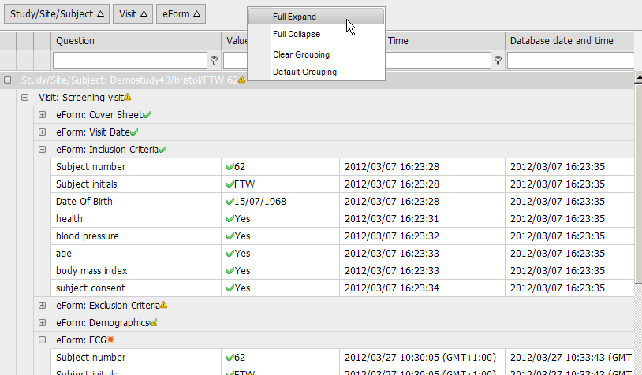The width and height of the screenshot is (642, 375).
Task: Click the status icon next to eForm Demographics
Action: (155, 322)
